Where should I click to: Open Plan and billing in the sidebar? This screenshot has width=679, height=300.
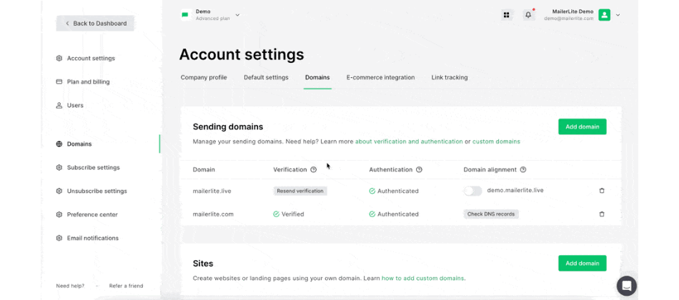[89, 82]
